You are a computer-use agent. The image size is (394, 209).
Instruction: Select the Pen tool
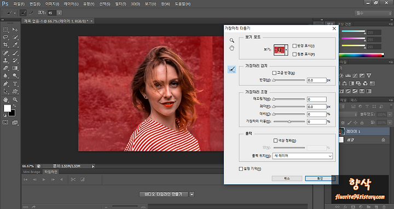pyautogui.click(x=5, y=84)
